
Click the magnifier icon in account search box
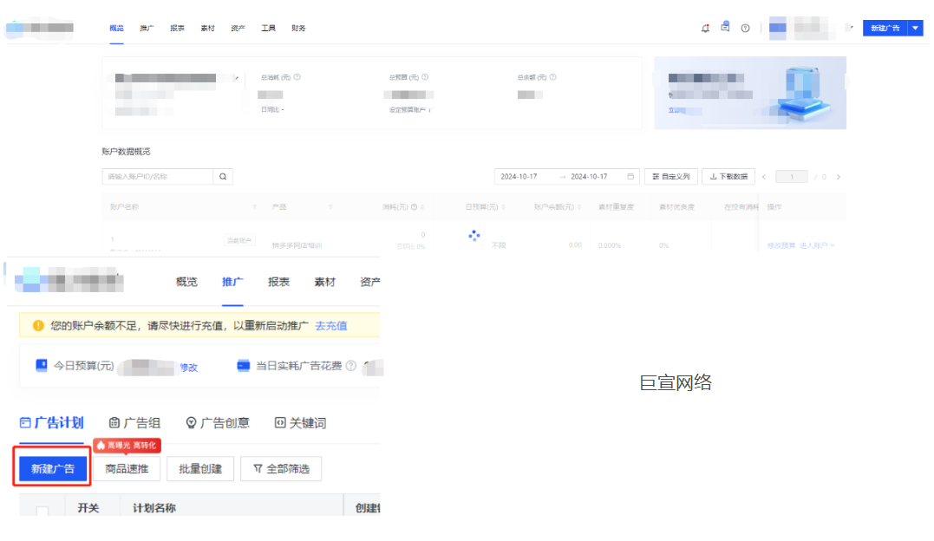pyautogui.click(x=223, y=176)
